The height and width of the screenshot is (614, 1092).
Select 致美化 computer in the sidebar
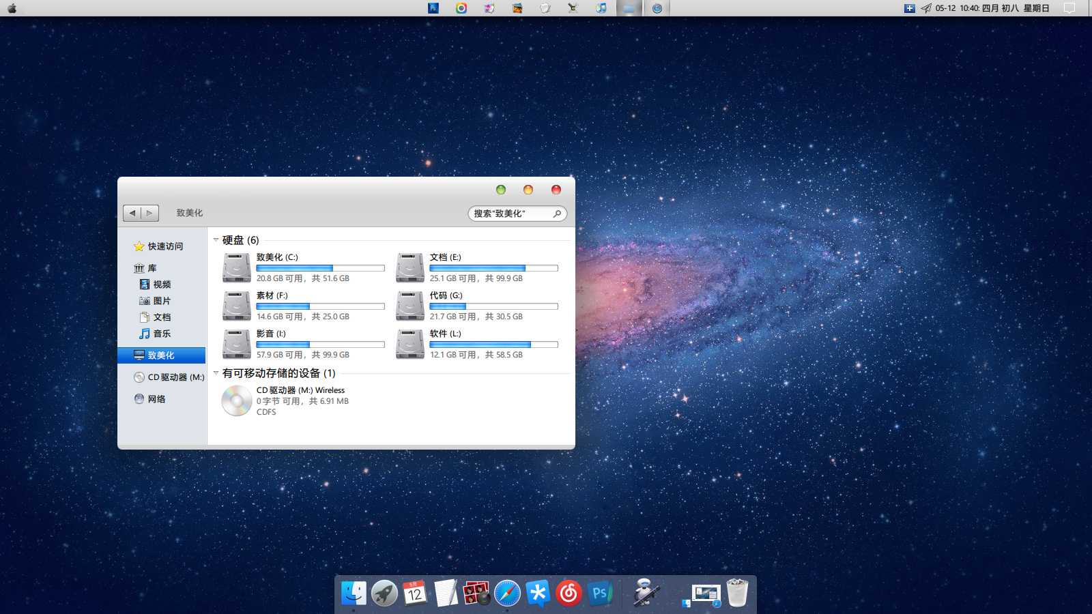pos(162,355)
